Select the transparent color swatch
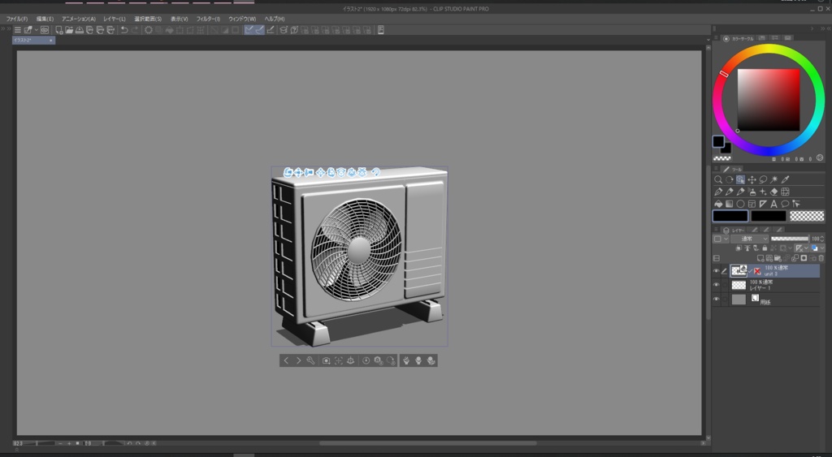The image size is (832, 457). pos(807,216)
